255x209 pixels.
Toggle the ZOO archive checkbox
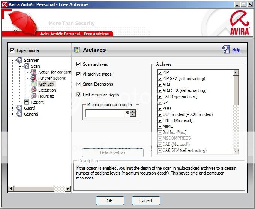coord(160,108)
